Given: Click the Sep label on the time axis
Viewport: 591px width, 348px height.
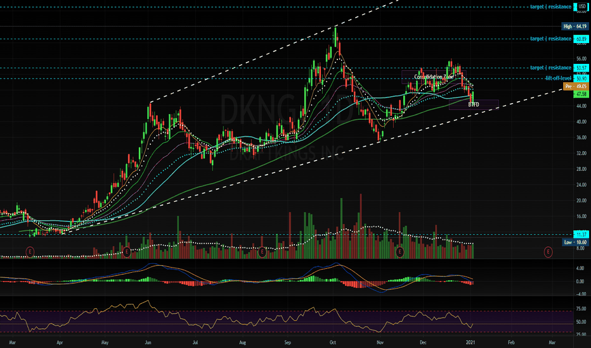Looking at the screenshot, I should coord(288,343).
